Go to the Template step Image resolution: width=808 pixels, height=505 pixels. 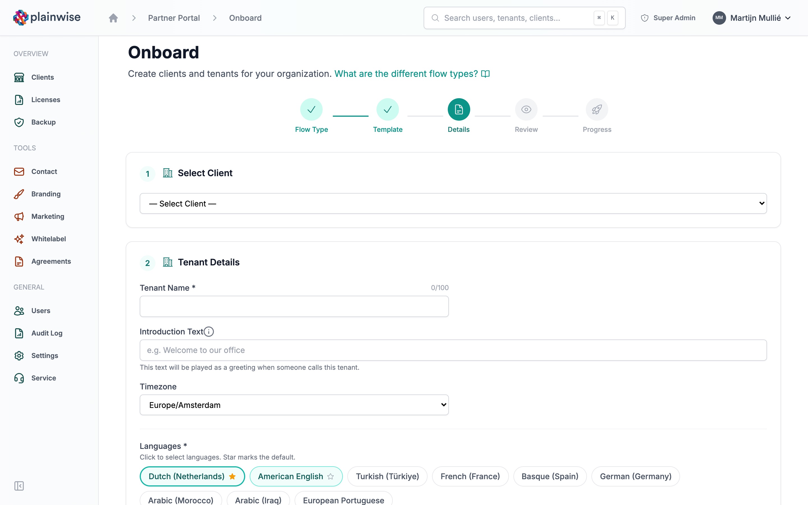click(x=387, y=116)
